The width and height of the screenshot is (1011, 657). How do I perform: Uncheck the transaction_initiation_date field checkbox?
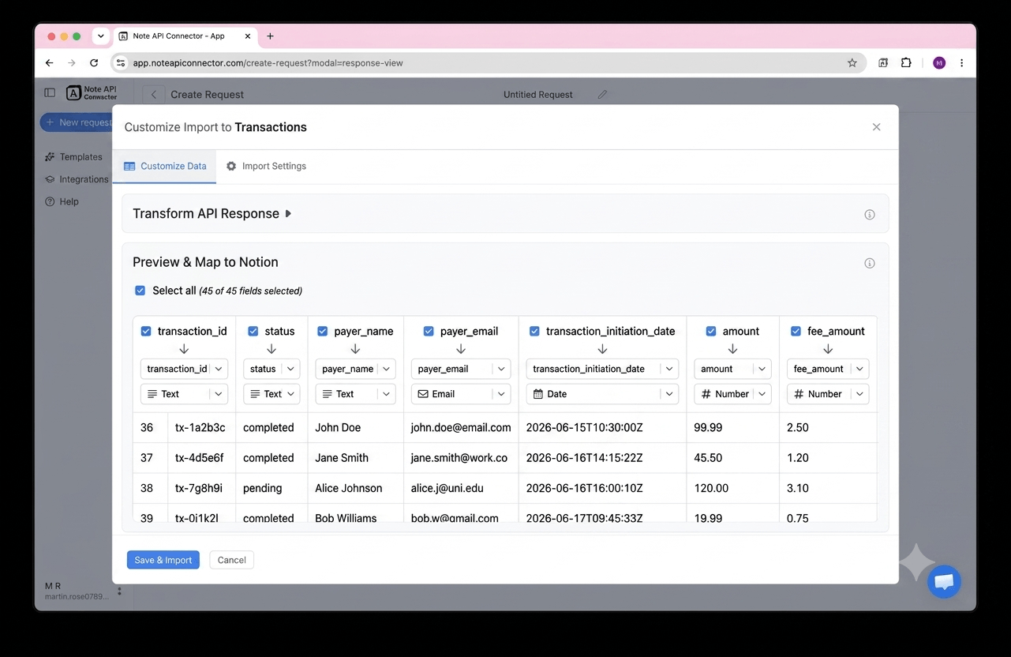(x=534, y=331)
